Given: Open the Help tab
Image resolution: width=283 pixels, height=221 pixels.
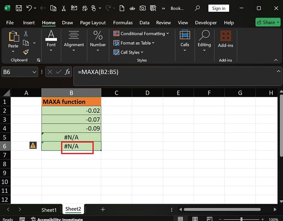Looking at the screenshot, I should pyautogui.click(x=229, y=23).
